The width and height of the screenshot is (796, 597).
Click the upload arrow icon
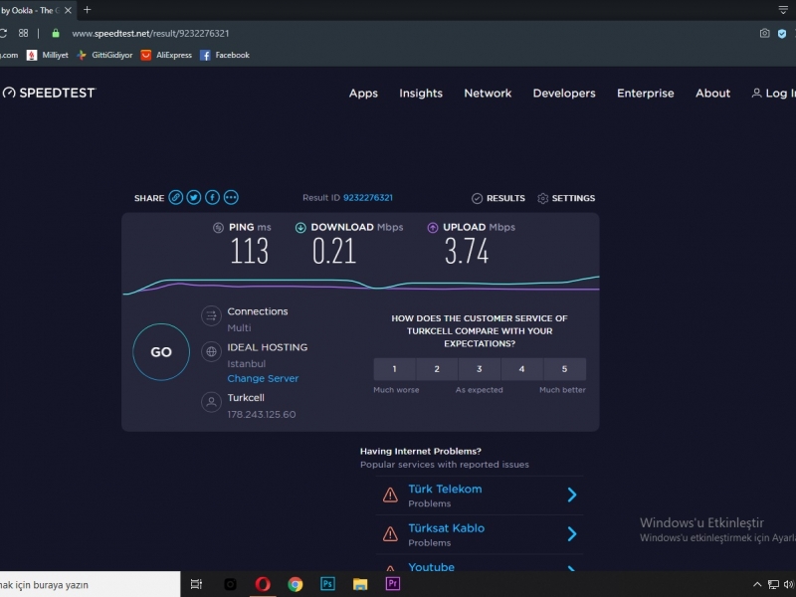click(433, 228)
